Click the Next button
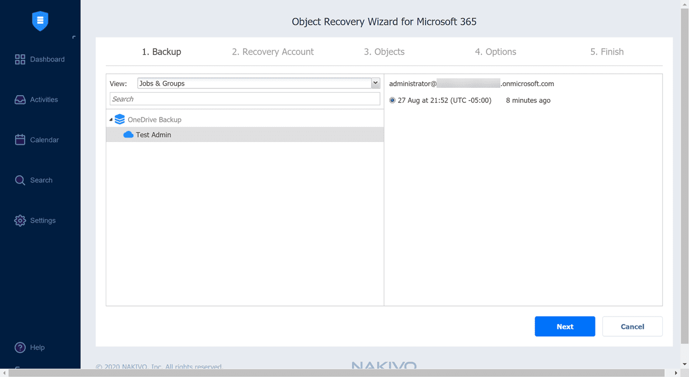Screen dimensions: 689x377 (565, 326)
